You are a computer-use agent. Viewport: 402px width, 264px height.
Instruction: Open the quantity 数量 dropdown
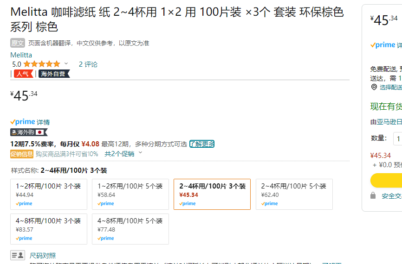(398, 138)
